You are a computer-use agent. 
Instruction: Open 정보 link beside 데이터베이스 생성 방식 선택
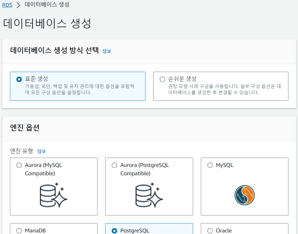click(x=107, y=51)
